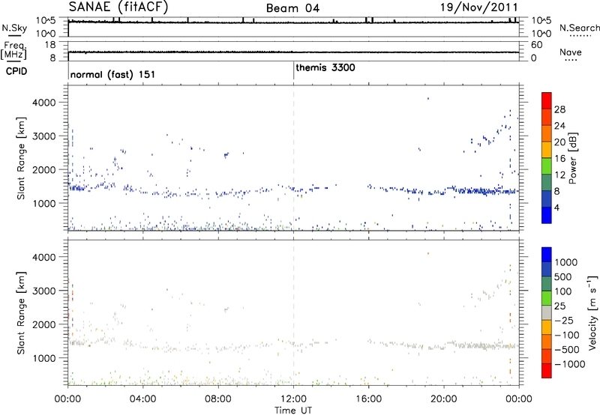This screenshot has height=415, width=600.
Task: Click the '16:00' time axis tick label
Action: click(368, 399)
